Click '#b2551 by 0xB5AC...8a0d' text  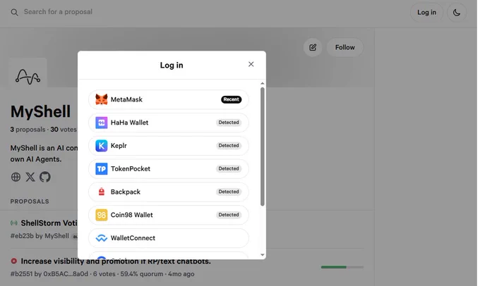coord(49,274)
